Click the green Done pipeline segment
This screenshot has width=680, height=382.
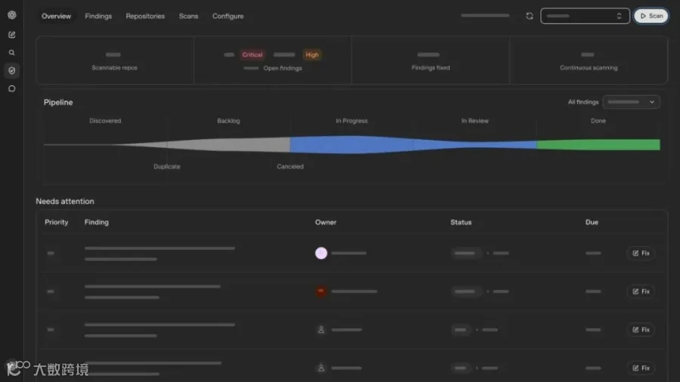598,145
